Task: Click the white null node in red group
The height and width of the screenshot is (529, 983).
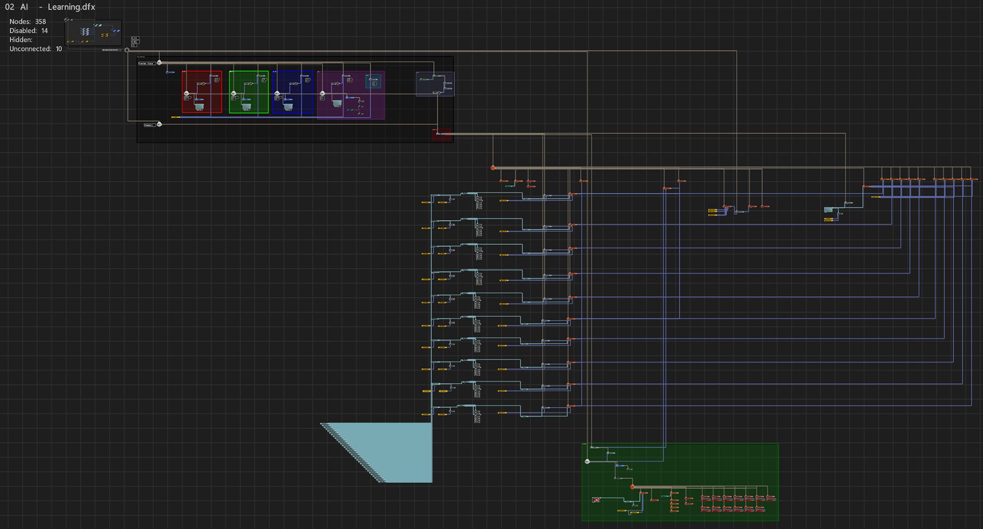Action: [x=186, y=94]
